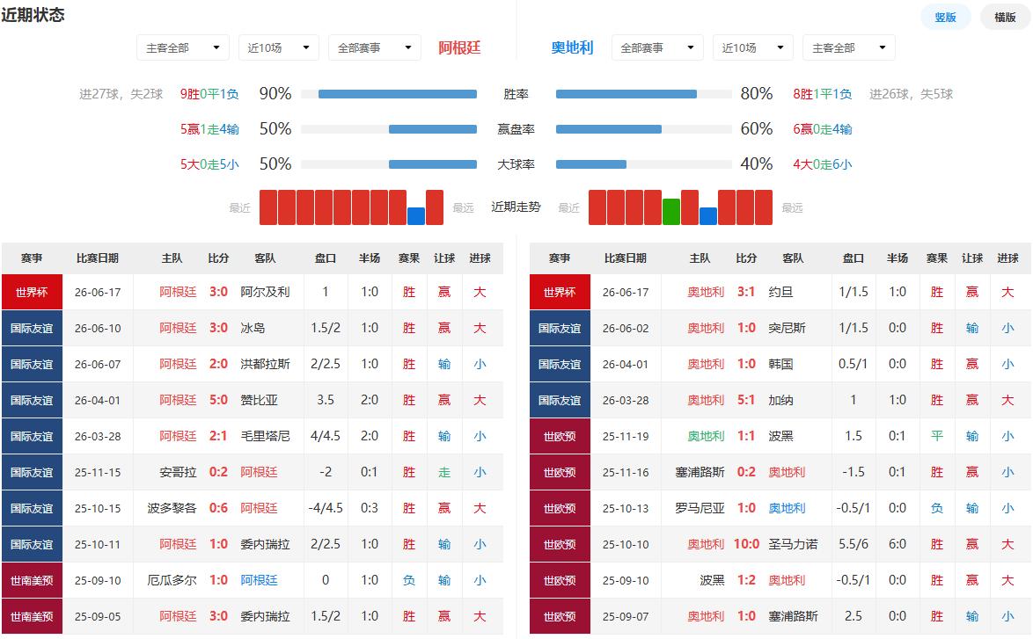
Task: Click opponent 洪都拉斯 in Argentina table
Action: [265, 364]
